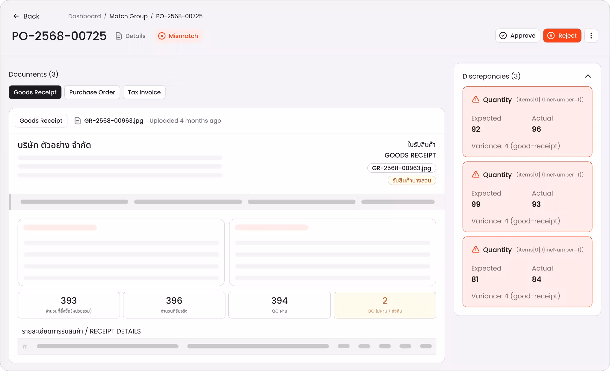Select the 396 received quantity card

point(174,305)
